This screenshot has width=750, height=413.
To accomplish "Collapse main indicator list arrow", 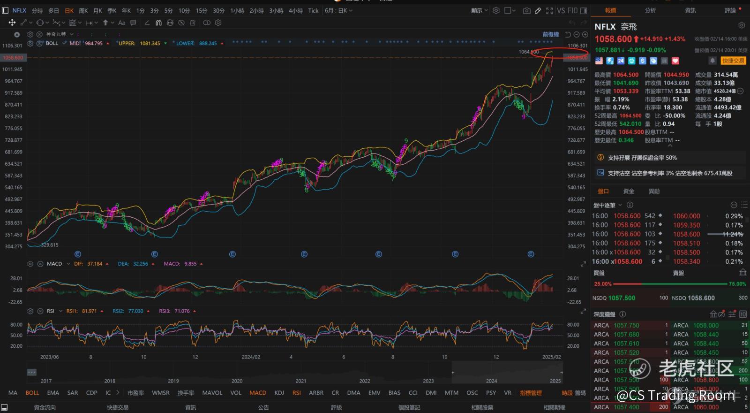I will coord(17,34).
